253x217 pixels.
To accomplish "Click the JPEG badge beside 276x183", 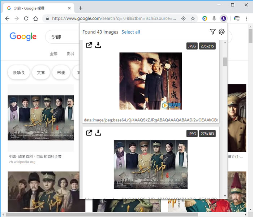I will point(192,134).
